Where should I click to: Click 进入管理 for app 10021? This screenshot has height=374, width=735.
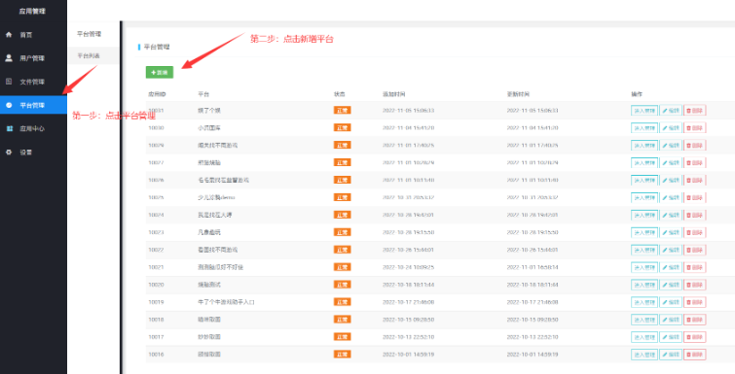(x=644, y=267)
